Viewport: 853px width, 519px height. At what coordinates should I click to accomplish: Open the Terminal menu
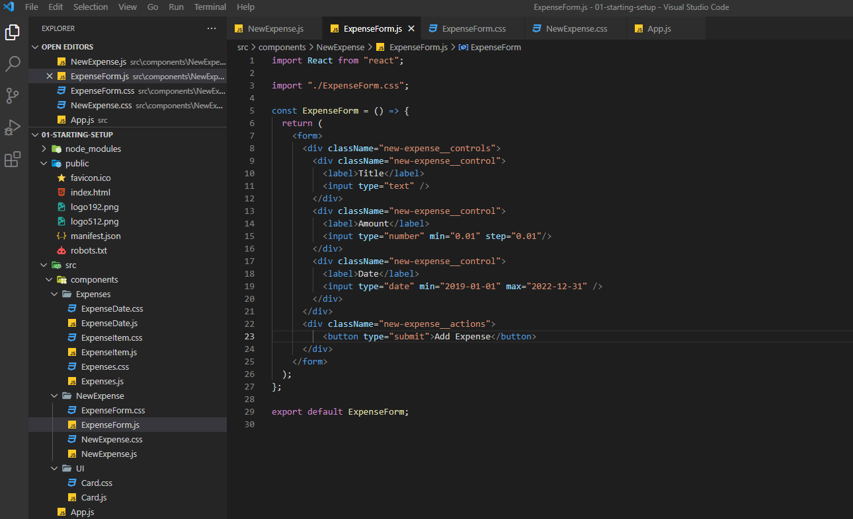pos(210,7)
